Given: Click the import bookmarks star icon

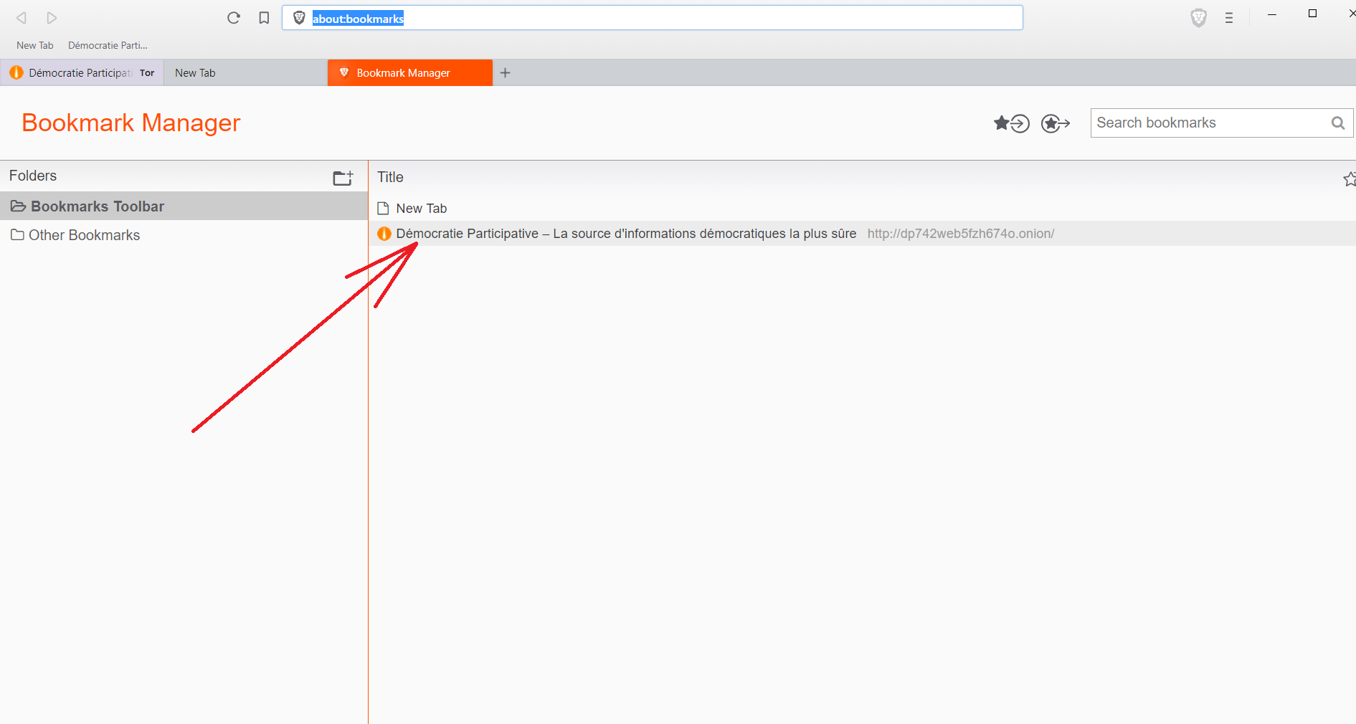Looking at the screenshot, I should click(x=1012, y=123).
